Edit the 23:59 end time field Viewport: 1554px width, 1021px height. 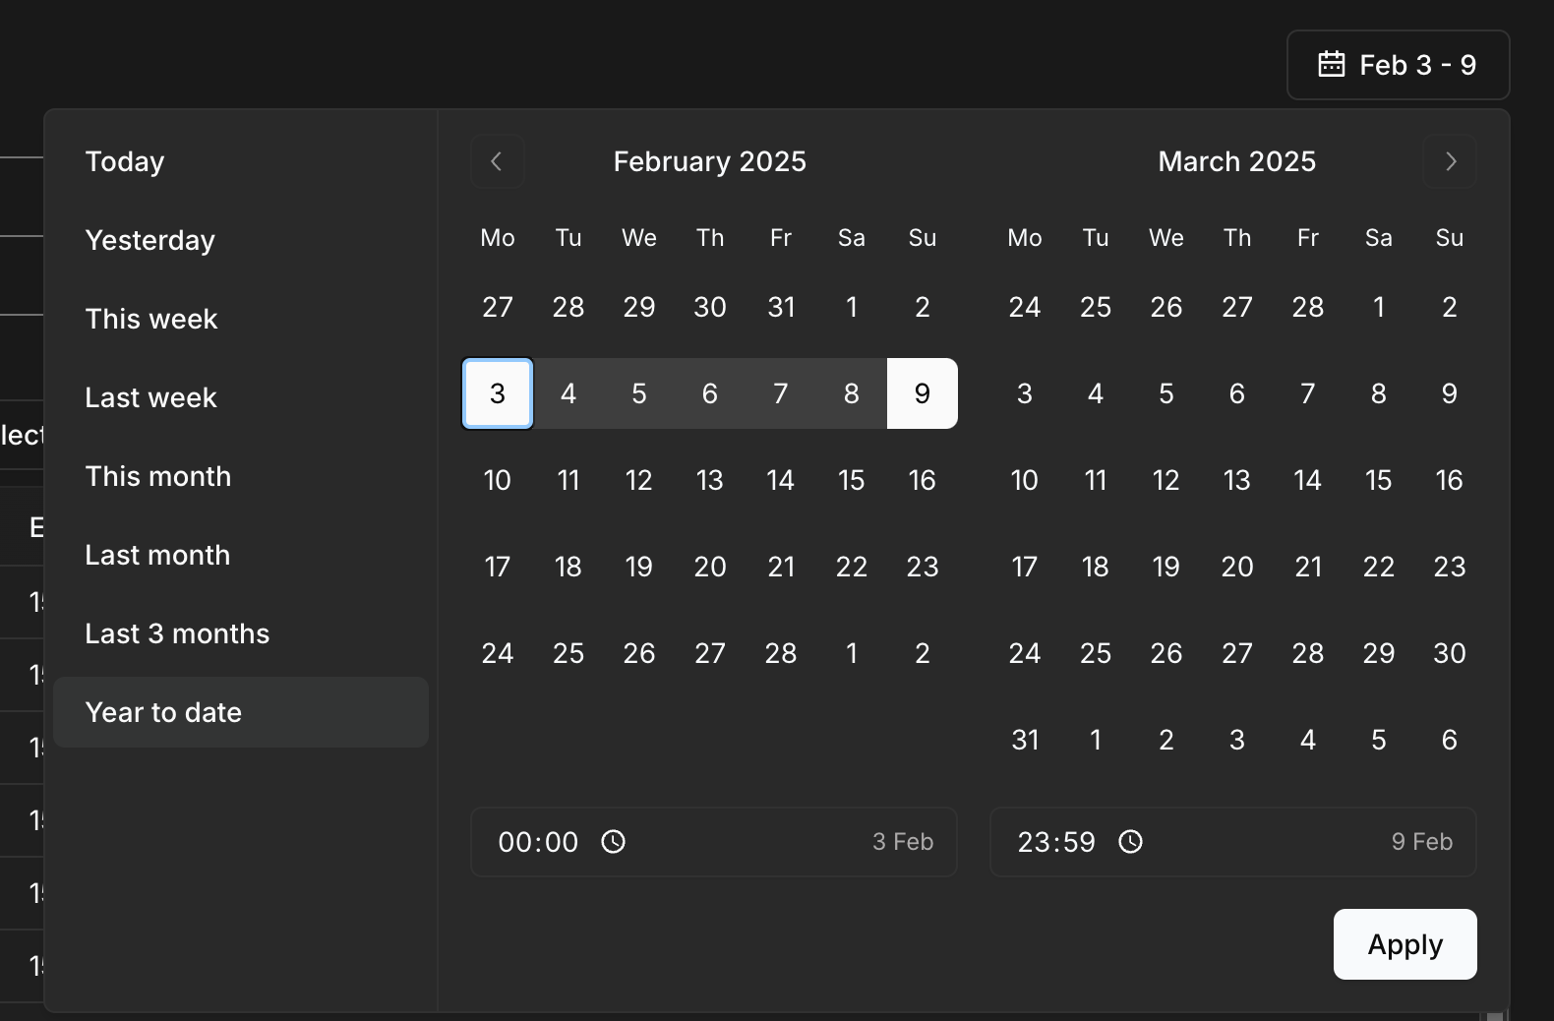coord(1056,842)
